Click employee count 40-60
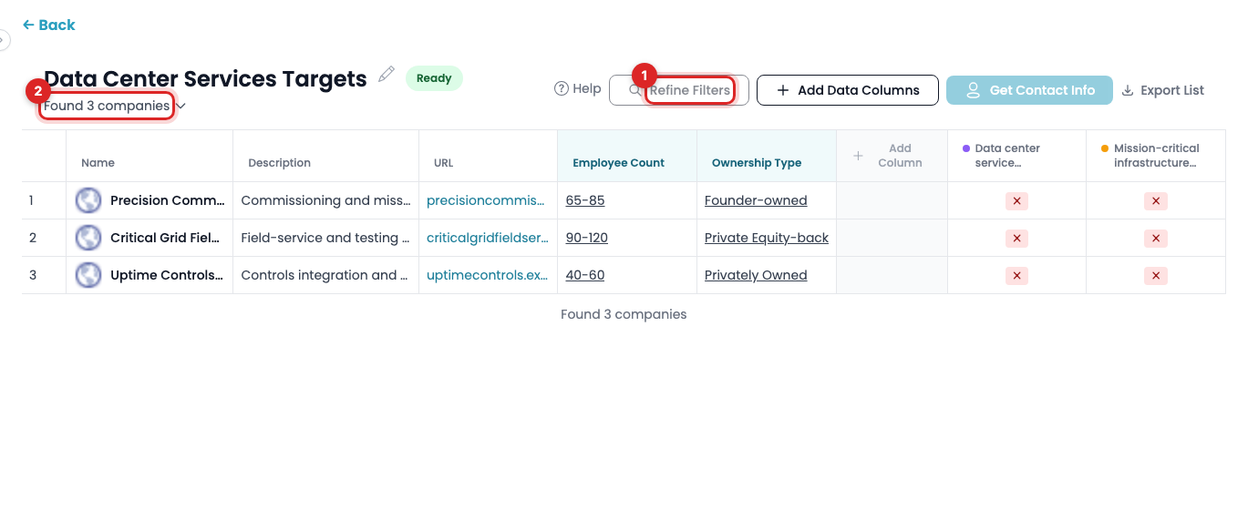Screen dimensions: 1248x510 coord(585,275)
